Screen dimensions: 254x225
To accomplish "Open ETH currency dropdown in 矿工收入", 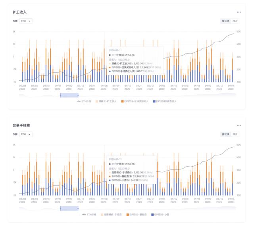I will click(26, 21).
